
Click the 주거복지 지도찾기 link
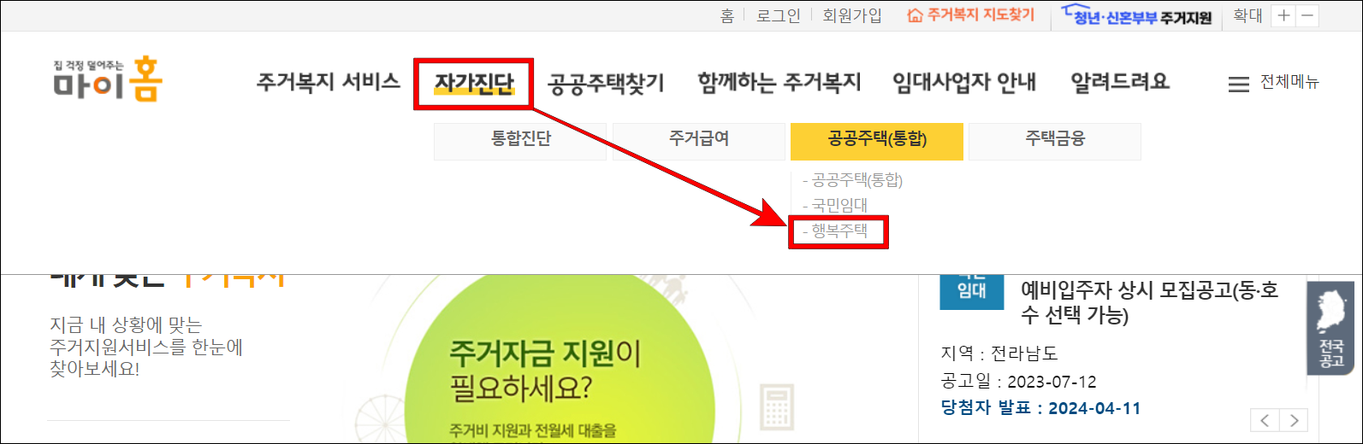(971, 15)
